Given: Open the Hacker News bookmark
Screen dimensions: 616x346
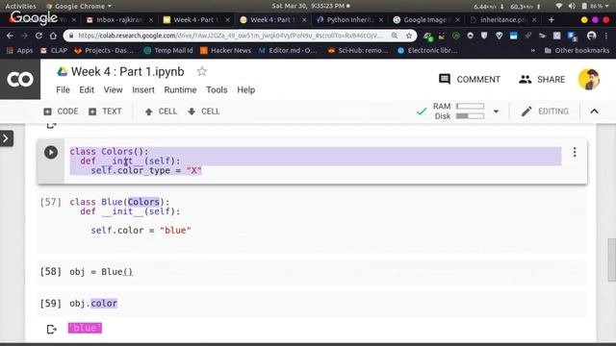Looking at the screenshot, I should [x=225, y=50].
